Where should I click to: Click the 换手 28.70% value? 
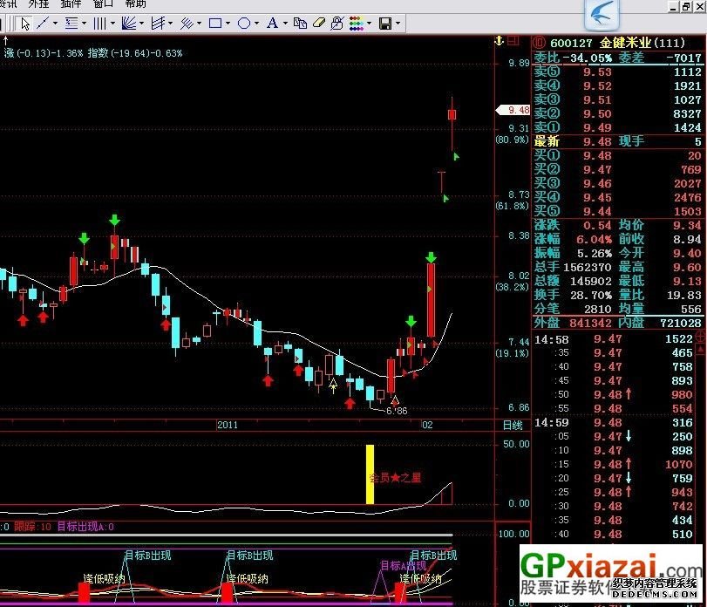click(x=591, y=295)
